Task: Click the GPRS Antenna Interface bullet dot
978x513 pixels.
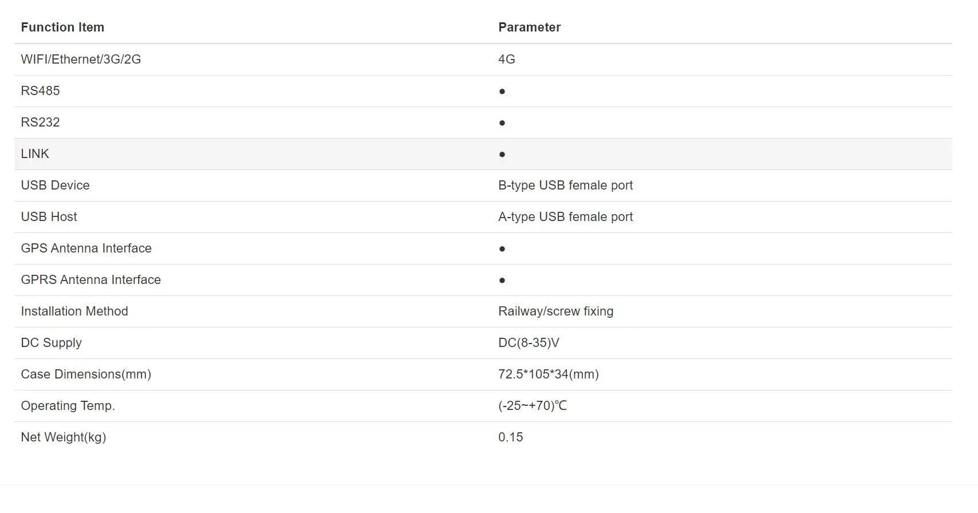Action: [x=502, y=280]
